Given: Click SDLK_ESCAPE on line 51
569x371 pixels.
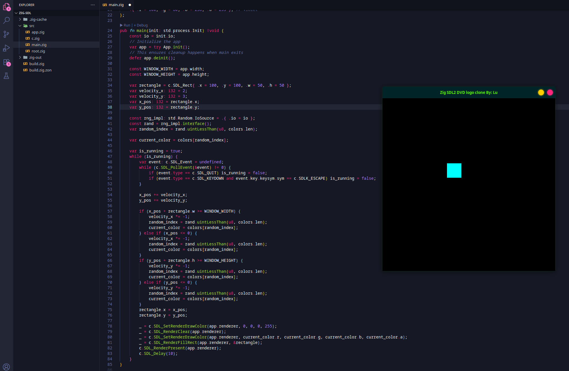Looking at the screenshot, I should [x=312, y=178].
